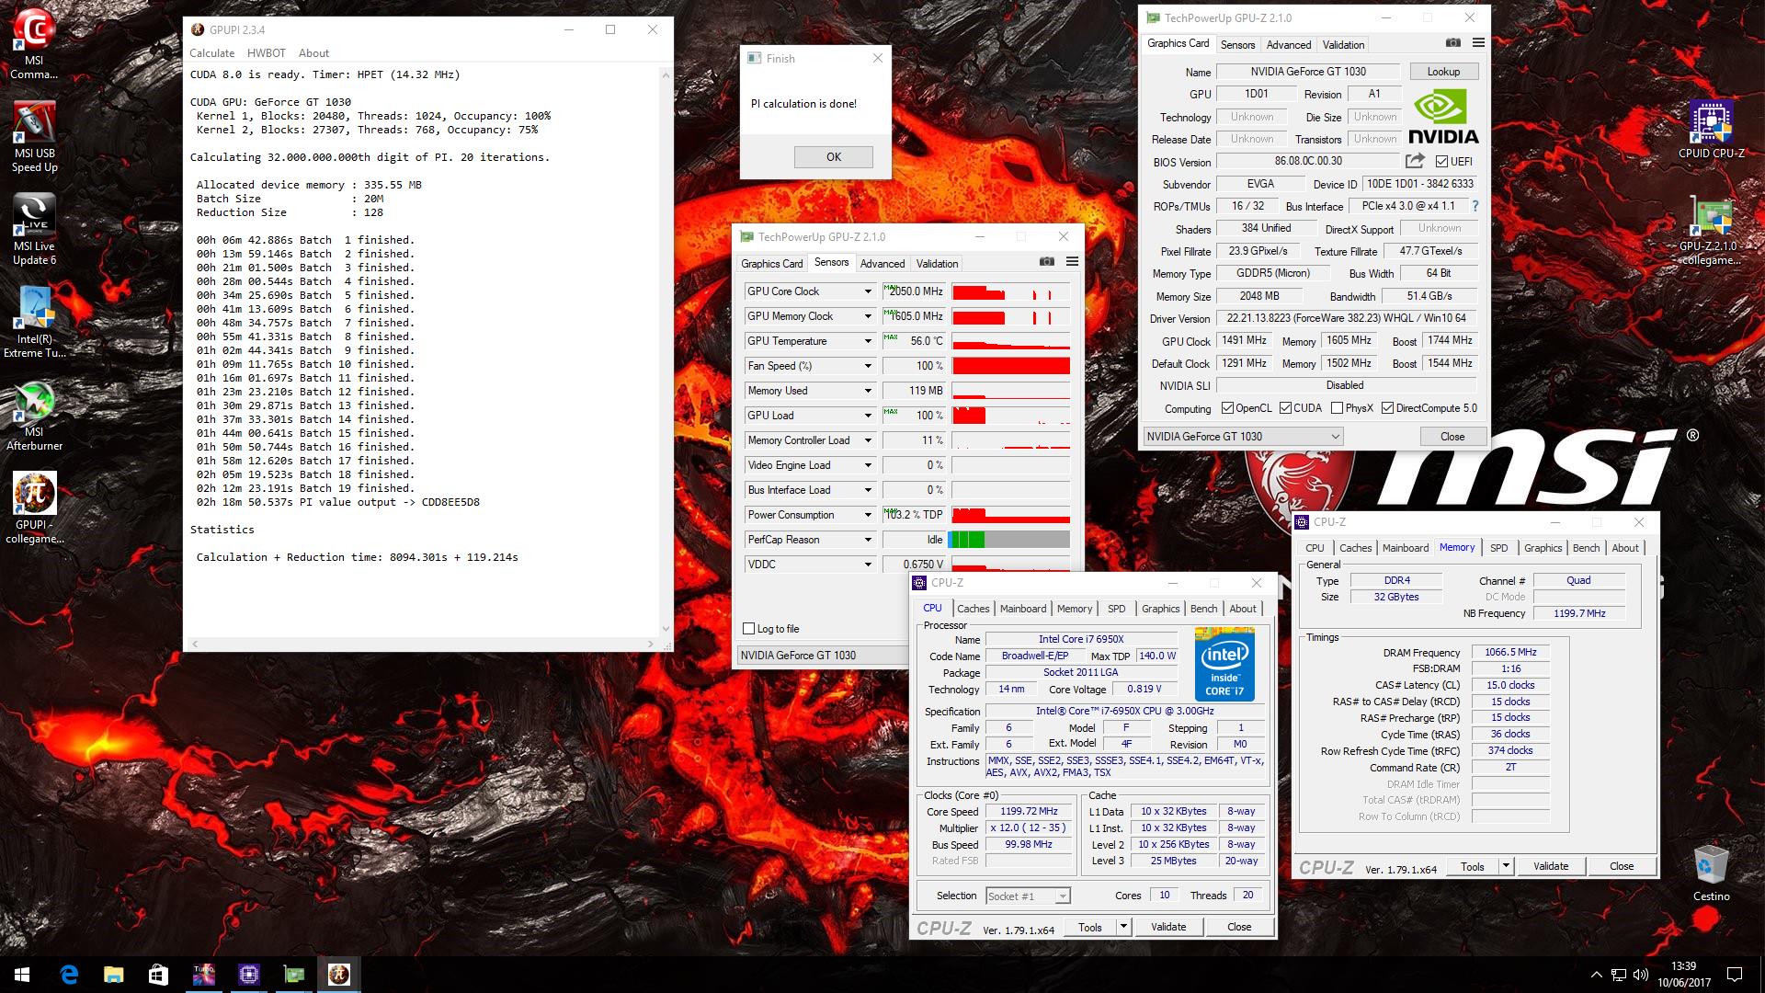The height and width of the screenshot is (993, 1765).
Task: Open Calculate menu in GPUPI
Action: click(211, 53)
